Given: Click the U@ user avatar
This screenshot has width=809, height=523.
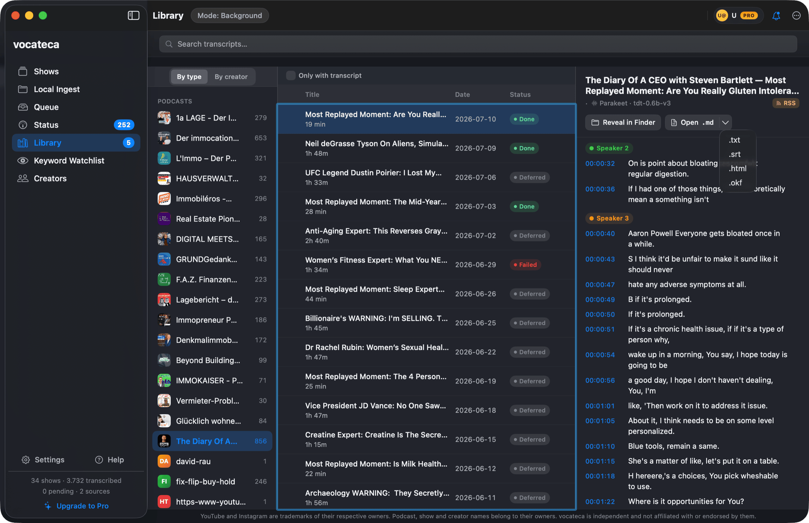Looking at the screenshot, I should 721,15.
